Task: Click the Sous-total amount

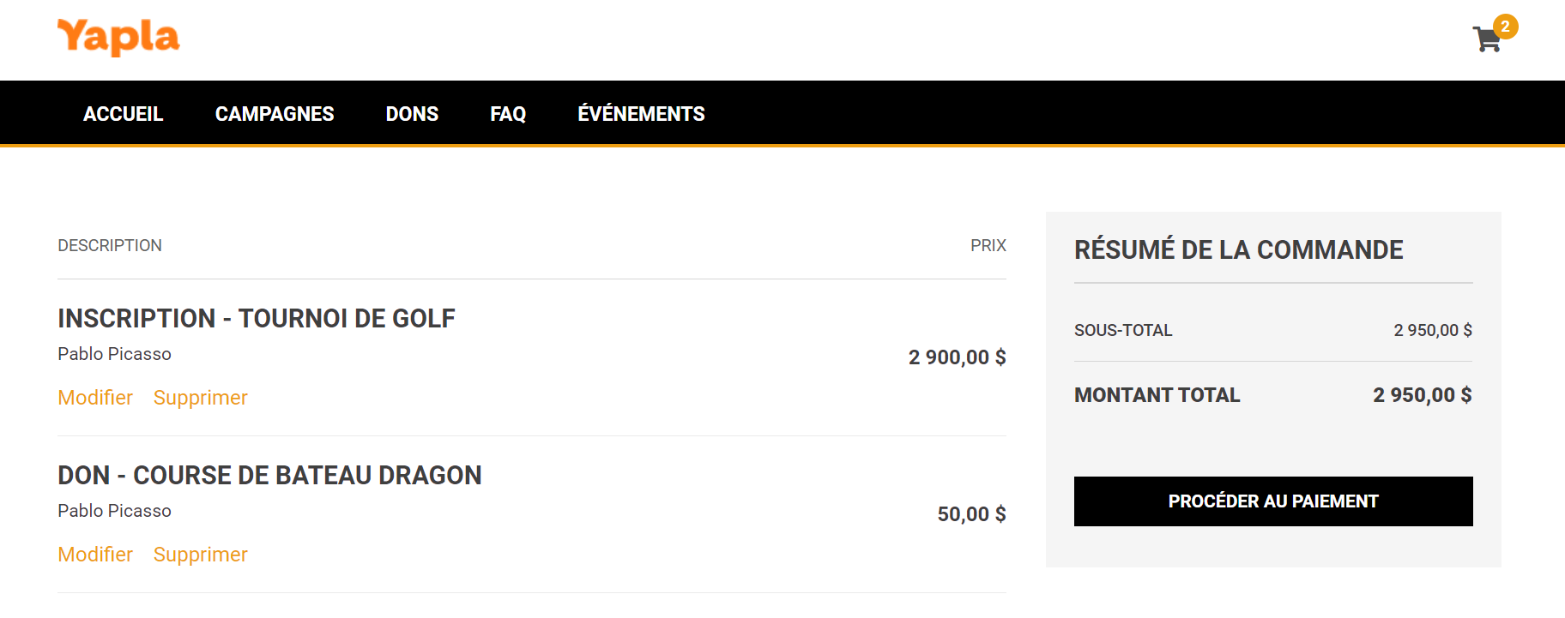Action: click(1432, 330)
